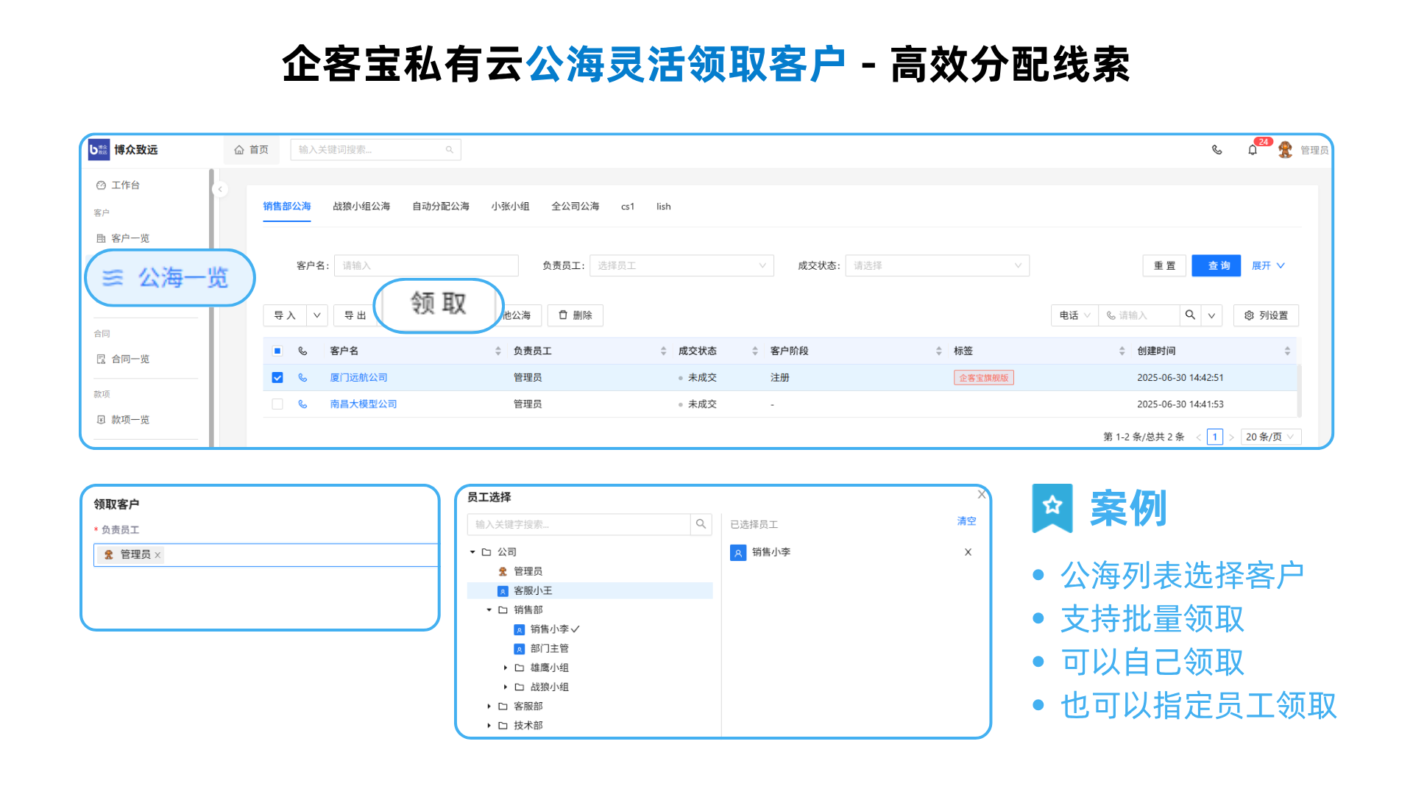Check the 南昌大模型公司 row checkbox

pyautogui.click(x=277, y=404)
